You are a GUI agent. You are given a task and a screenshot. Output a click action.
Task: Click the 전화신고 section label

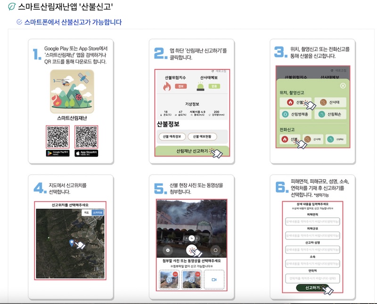(x=287, y=130)
